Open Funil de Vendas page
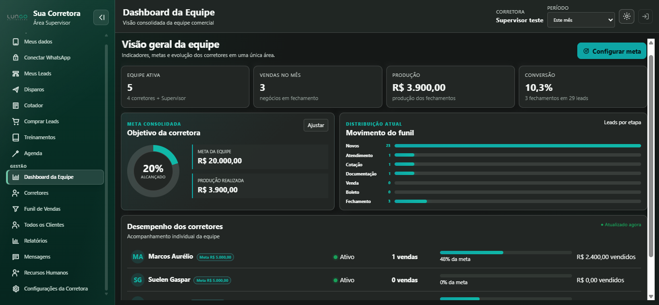This screenshot has width=659, height=305. coord(55,209)
